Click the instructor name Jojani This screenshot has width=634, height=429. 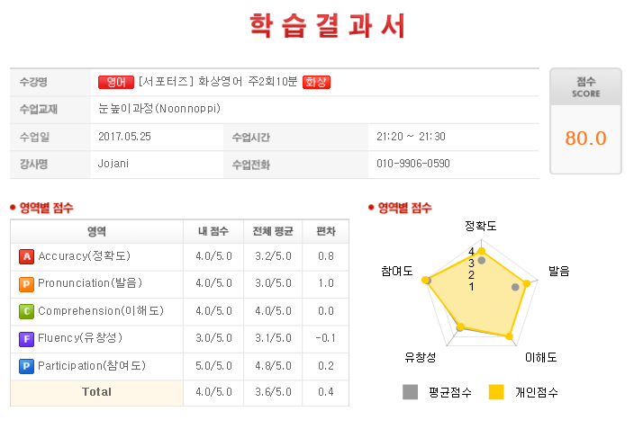point(113,164)
